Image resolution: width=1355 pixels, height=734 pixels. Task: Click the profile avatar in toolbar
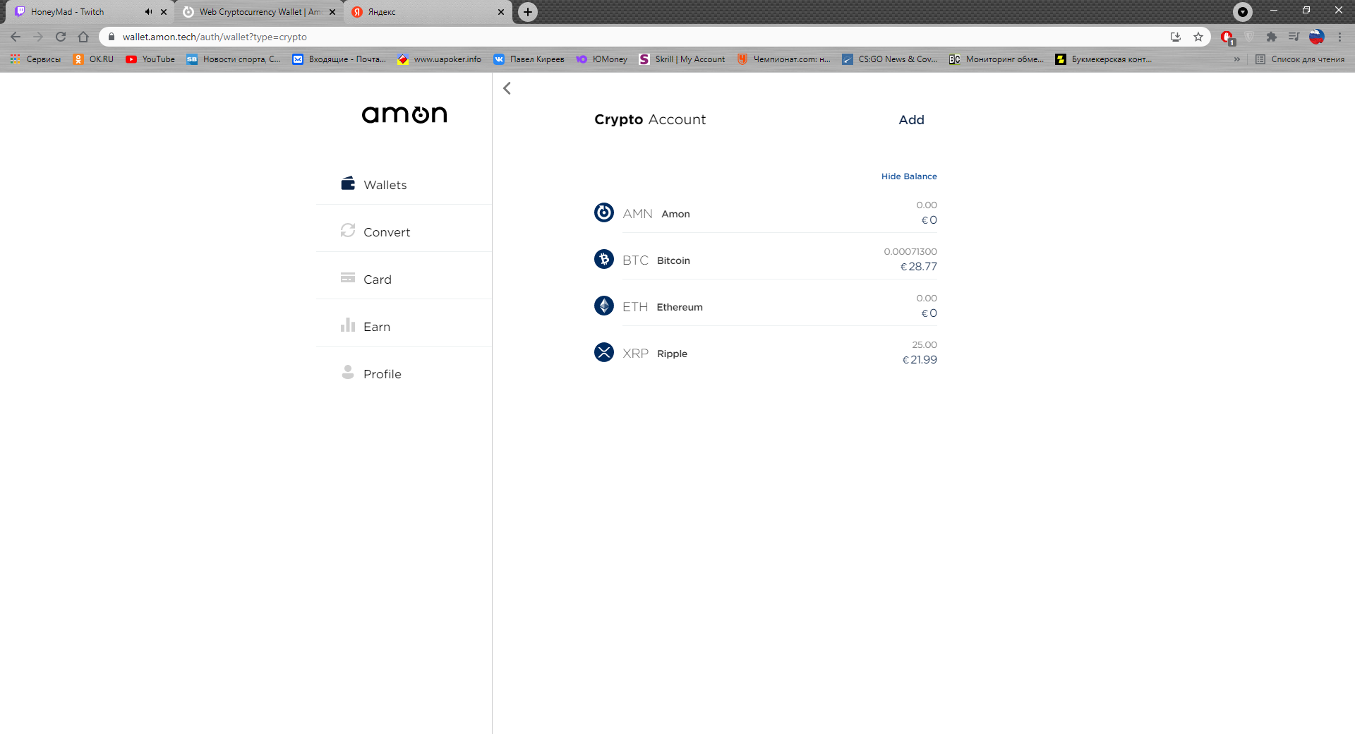point(1317,37)
